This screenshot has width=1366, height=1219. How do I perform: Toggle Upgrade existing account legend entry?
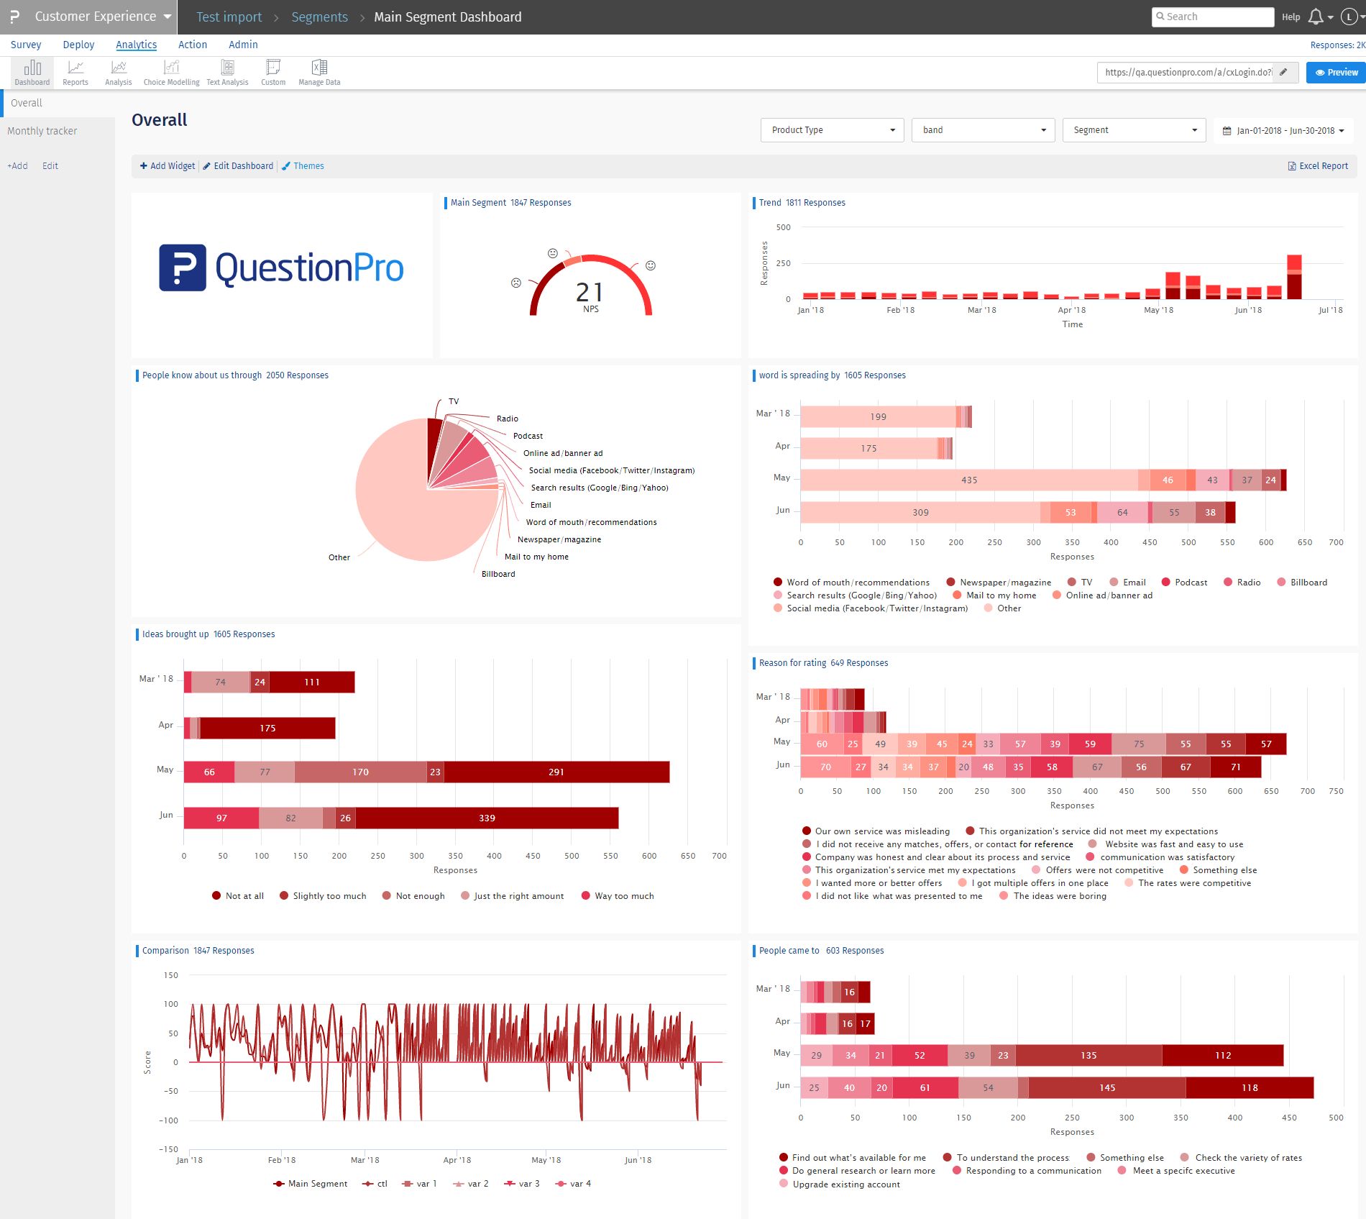(840, 1184)
